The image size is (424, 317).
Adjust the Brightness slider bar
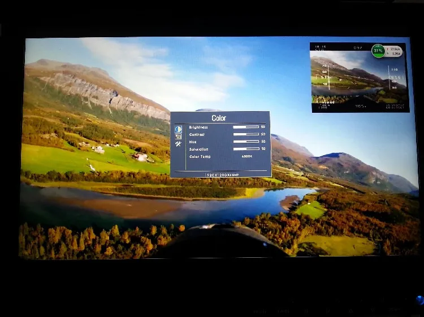pyautogui.click(x=246, y=127)
